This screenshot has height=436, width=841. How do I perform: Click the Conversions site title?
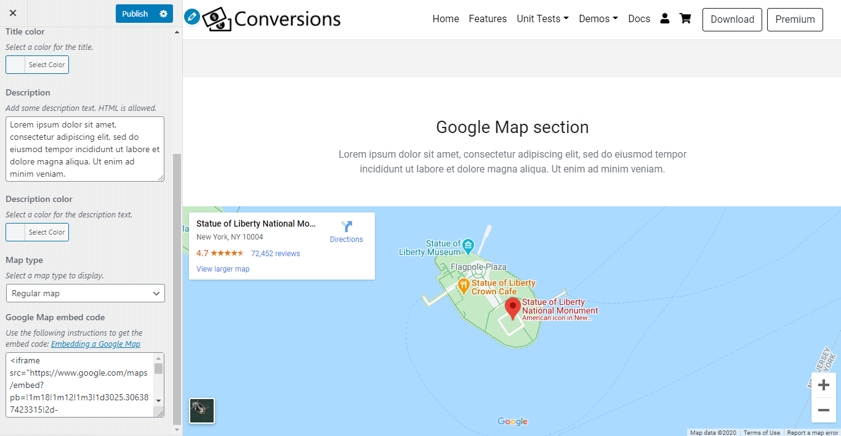288,19
